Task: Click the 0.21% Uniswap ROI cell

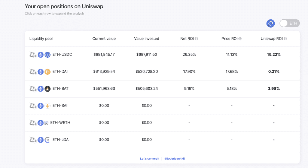Action: [274, 72]
